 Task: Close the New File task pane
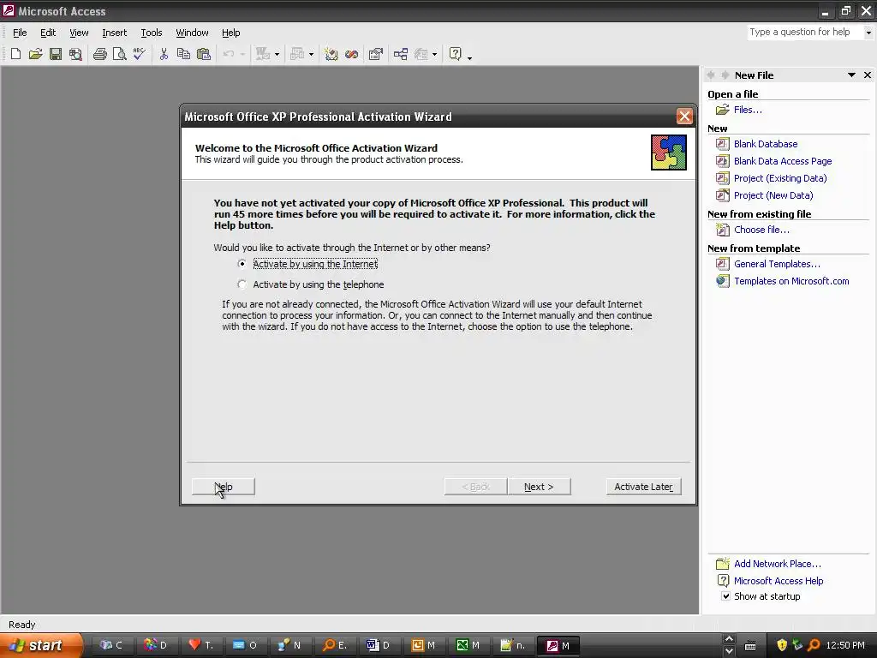click(868, 75)
